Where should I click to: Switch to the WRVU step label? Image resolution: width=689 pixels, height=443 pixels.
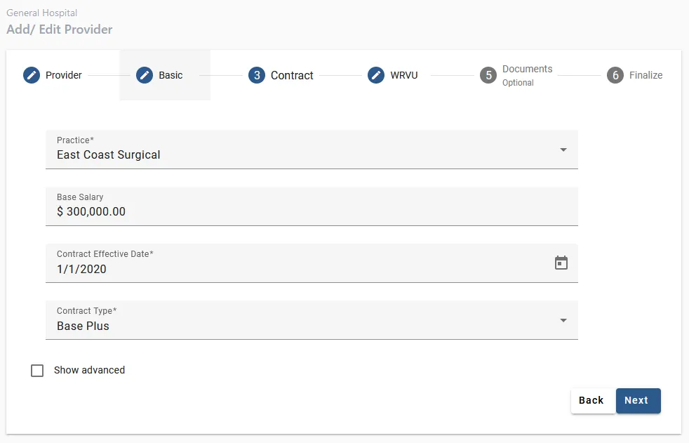tap(404, 75)
